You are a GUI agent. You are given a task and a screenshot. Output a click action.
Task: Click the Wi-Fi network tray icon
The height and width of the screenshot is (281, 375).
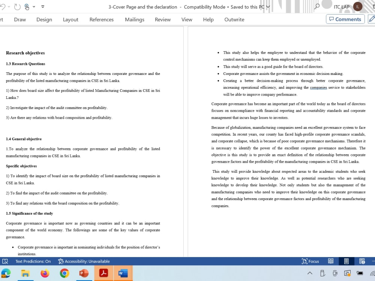[x=372, y=273]
